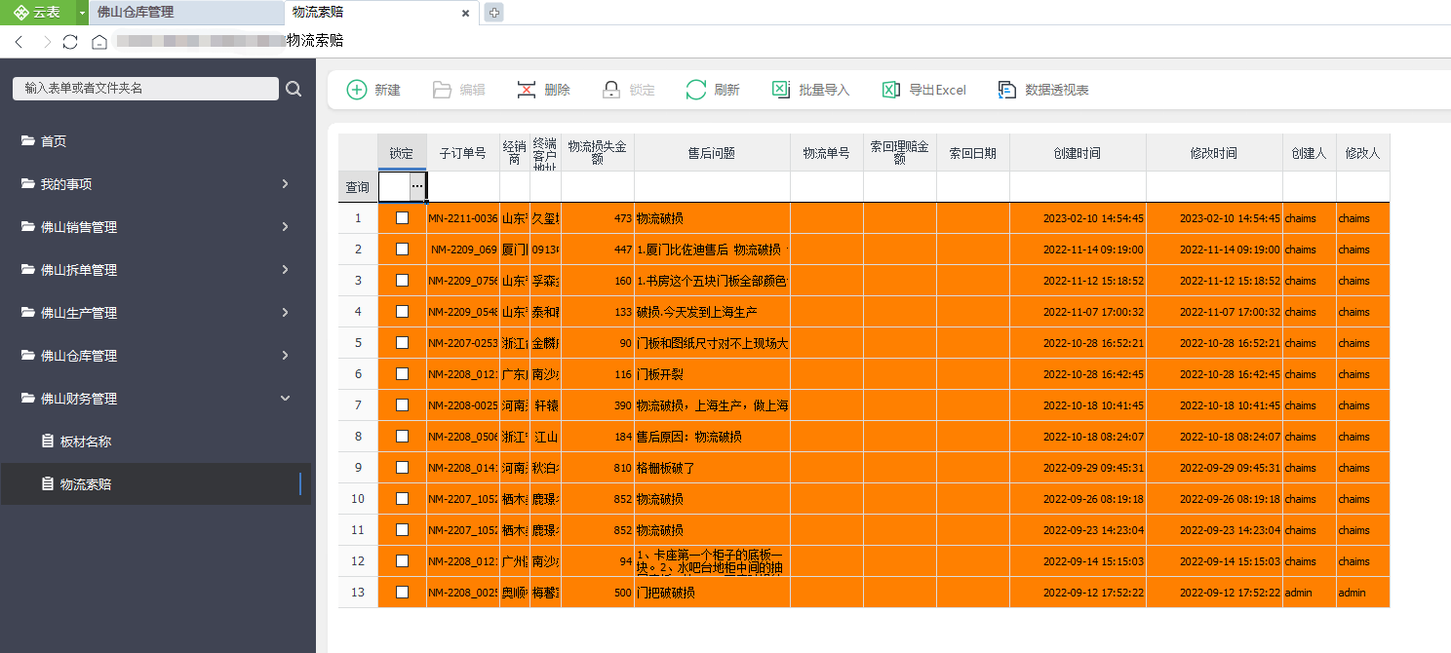
Task: Click the 锁定 column header
Action: (x=402, y=153)
